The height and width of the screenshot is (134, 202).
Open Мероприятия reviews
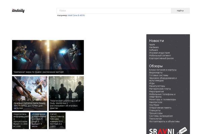click(x=157, y=91)
